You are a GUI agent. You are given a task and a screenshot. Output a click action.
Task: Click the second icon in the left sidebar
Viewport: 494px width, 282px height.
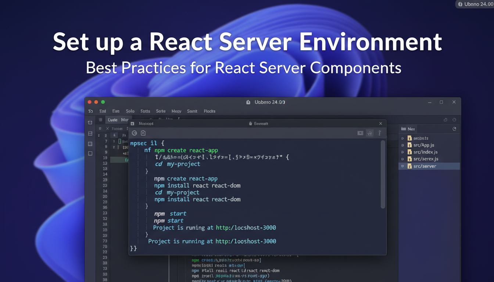[x=90, y=134]
